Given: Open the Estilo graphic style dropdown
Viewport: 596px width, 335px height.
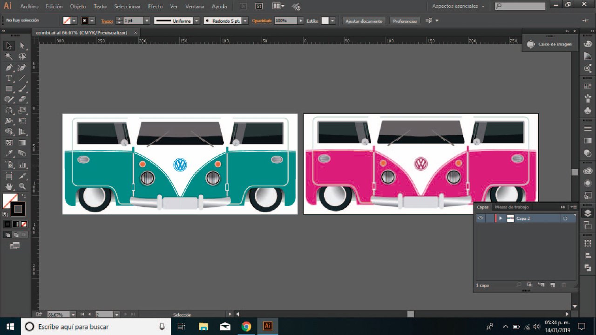Looking at the screenshot, I should tap(332, 21).
